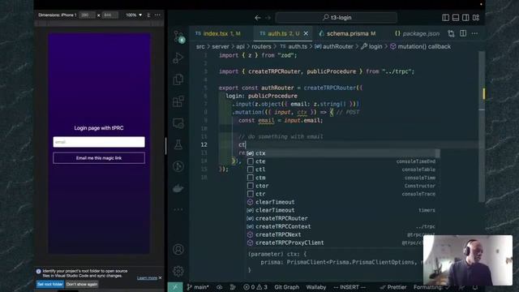Select the auth.ts tab

283,33
